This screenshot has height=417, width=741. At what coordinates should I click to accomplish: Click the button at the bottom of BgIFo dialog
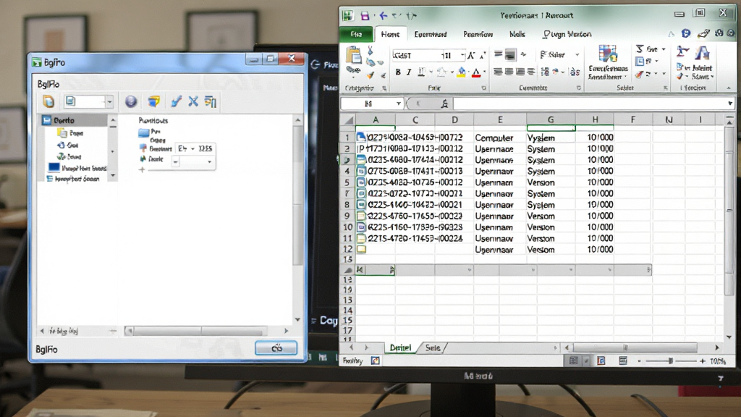coord(276,348)
